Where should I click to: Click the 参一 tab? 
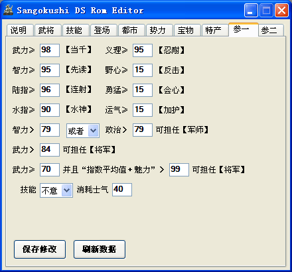coord(244,29)
